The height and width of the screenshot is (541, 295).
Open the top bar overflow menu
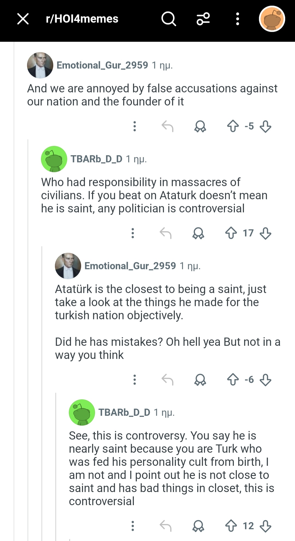point(238,19)
